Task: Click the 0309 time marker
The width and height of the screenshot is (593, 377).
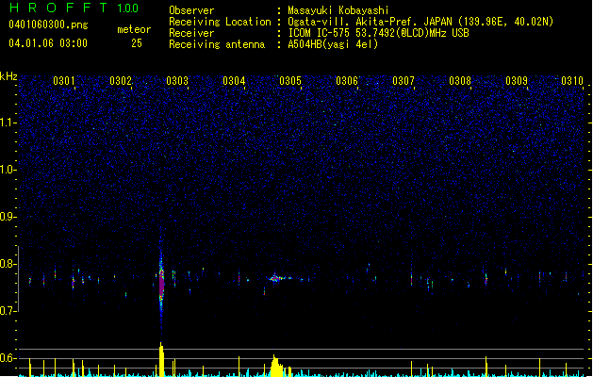Action: (x=517, y=81)
